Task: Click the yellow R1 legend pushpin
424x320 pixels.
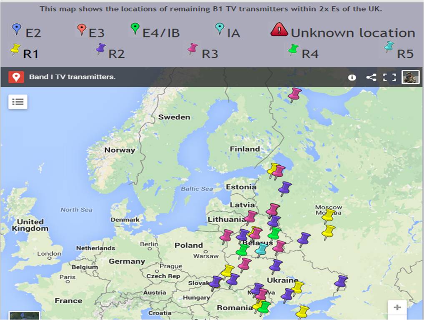Action: coord(15,50)
